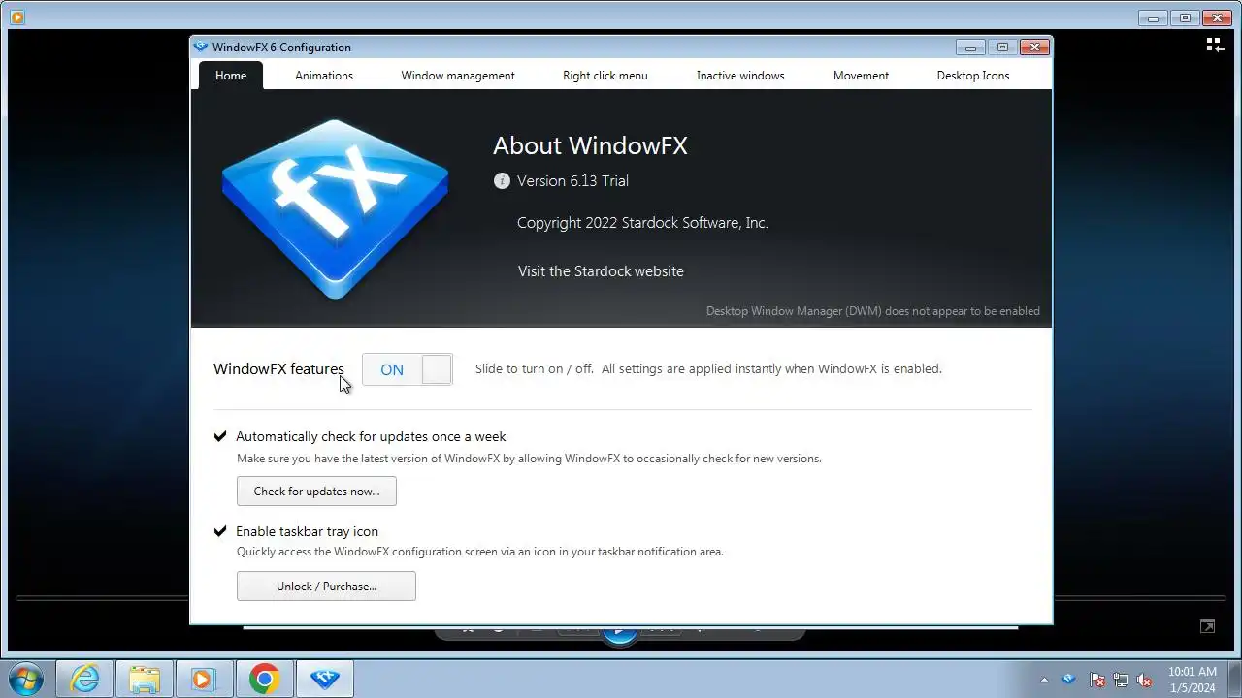
Task: Click the Show desktop strip
Action: pyautogui.click(x=1235, y=679)
